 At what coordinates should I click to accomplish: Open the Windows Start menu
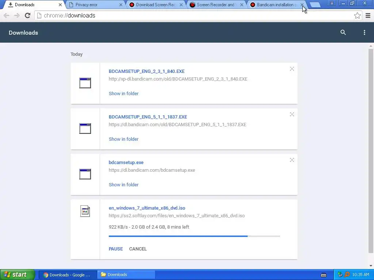pos(17,275)
